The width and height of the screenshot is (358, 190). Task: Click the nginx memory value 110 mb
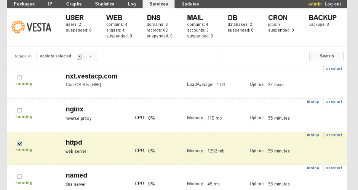point(215,118)
